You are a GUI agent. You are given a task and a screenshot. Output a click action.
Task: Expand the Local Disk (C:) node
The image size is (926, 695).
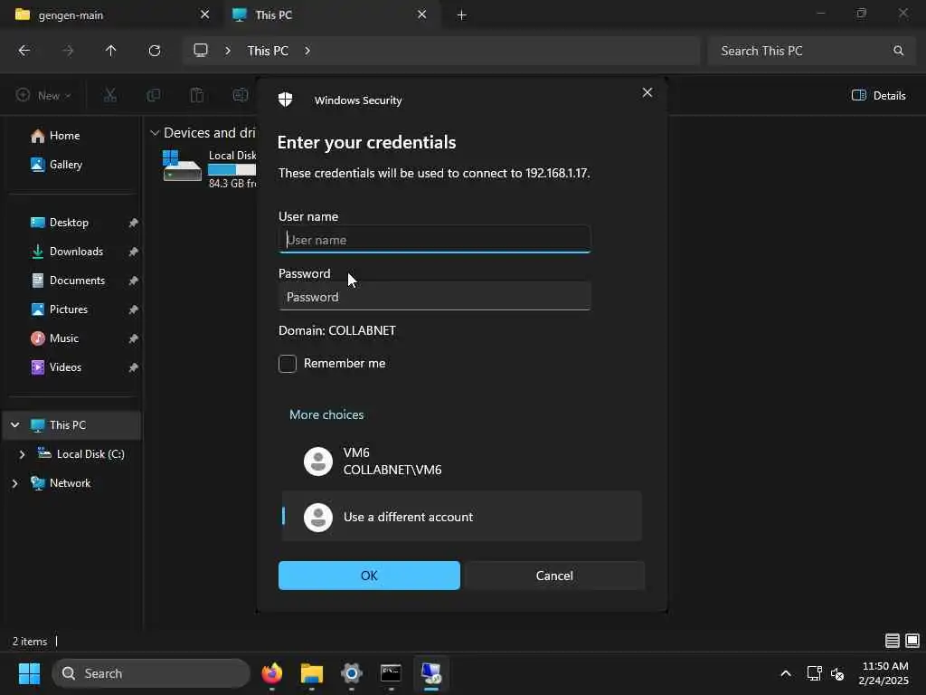[x=22, y=454]
